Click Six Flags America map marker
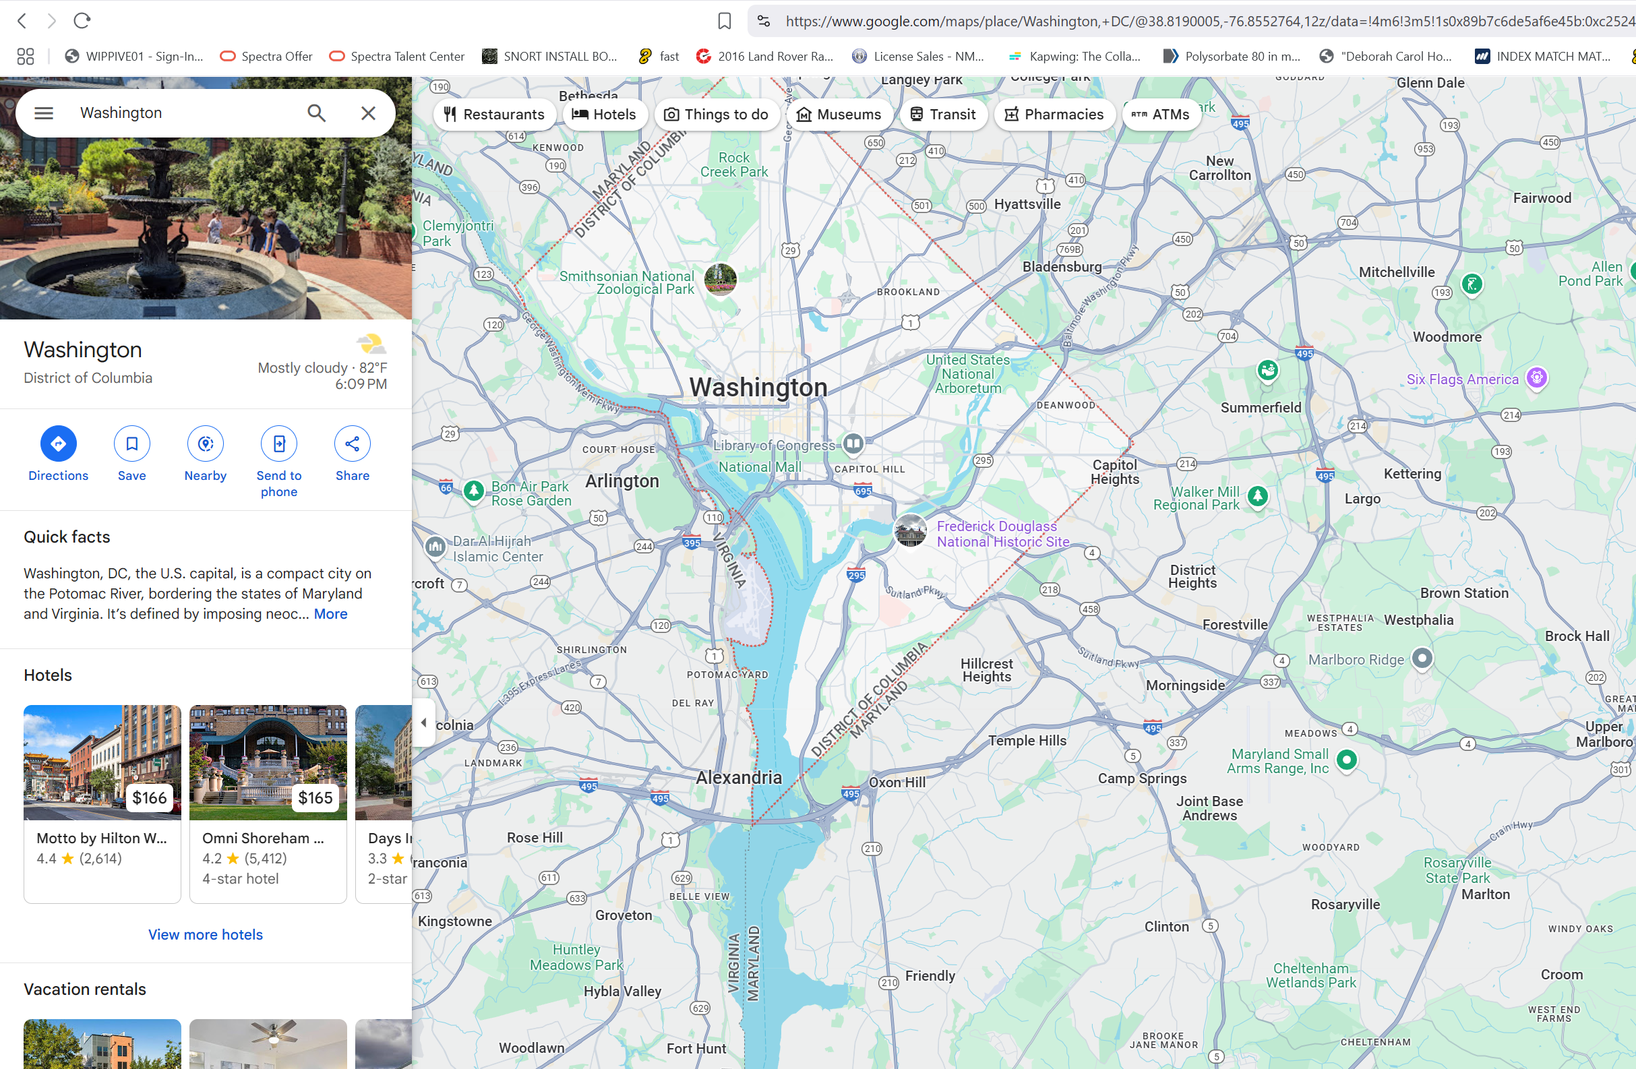1636x1069 pixels. [x=1536, y=377]
